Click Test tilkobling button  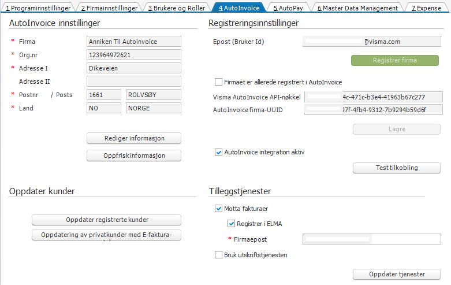[396, 168]
